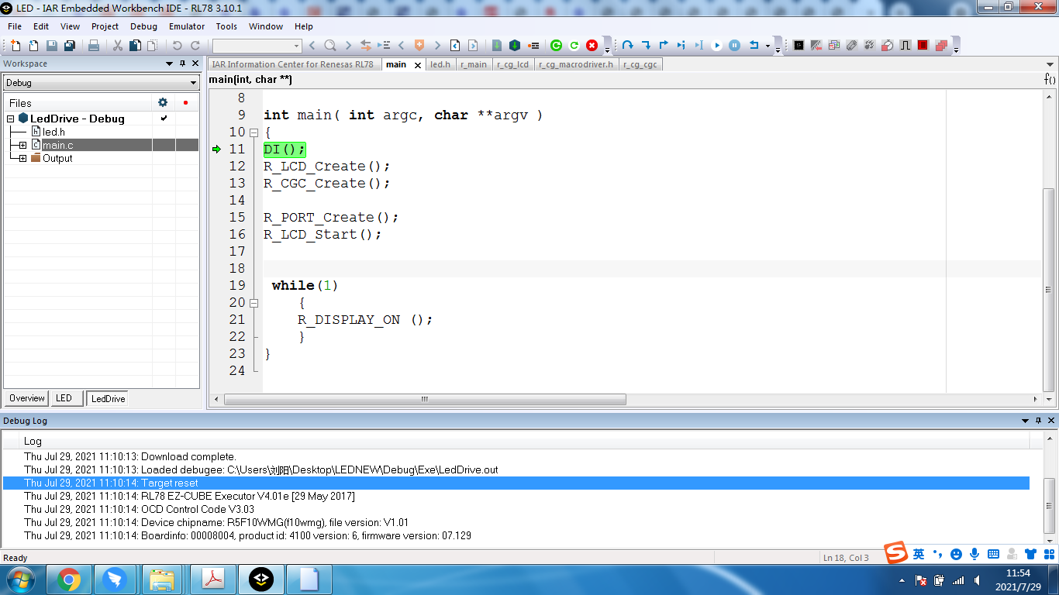Click the Replace arrows icon
Screen dimensions: 1059x595
(366, 46)
